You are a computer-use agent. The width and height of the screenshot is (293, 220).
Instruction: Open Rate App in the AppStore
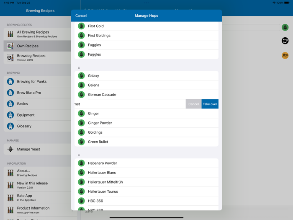tap(37, 197)
